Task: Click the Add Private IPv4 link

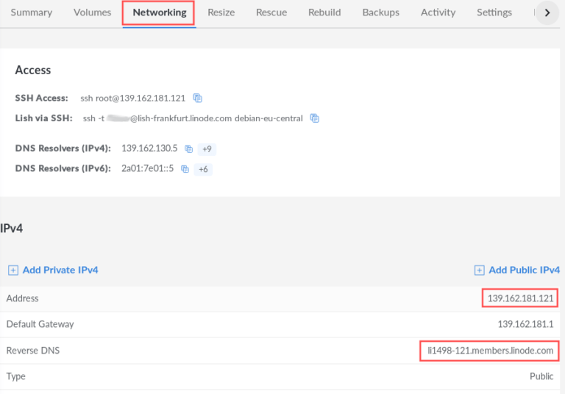Action: point(60,270)
